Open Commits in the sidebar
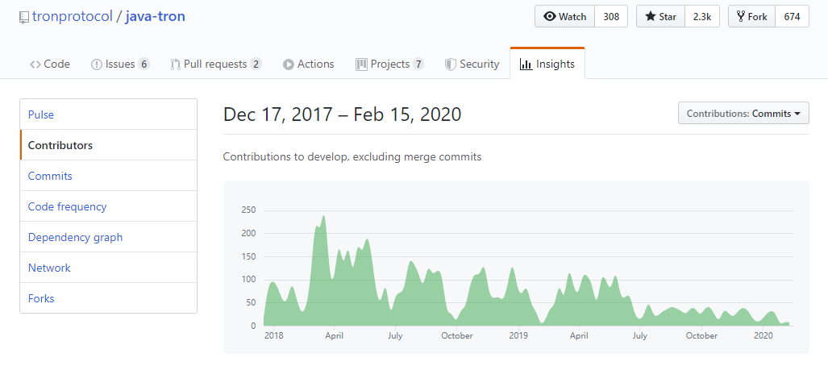828x366 pixels. 108,176
